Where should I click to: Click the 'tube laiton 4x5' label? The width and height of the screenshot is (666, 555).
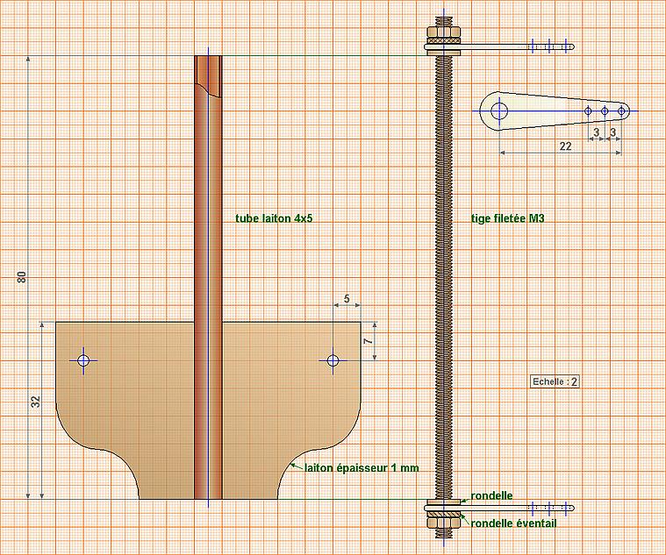(274, 218)
